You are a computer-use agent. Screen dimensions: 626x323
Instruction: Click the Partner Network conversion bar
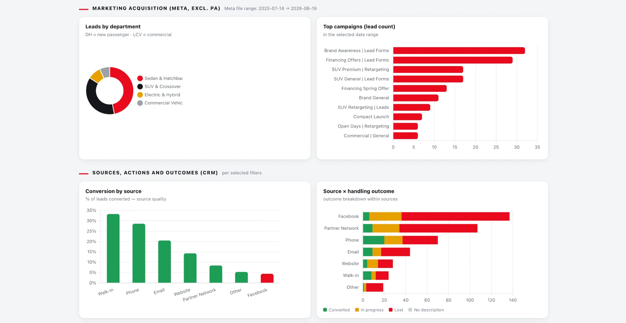point(216,274)
